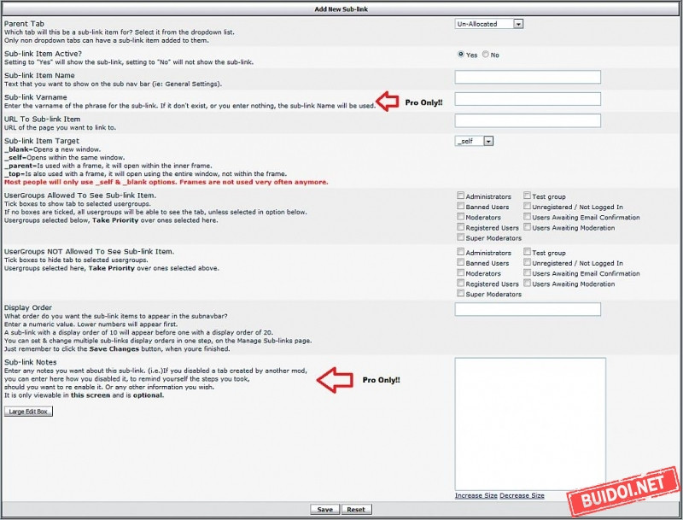Click the Display Order input field
Viewport: 683px width, 520px height.
pyautogui.click(x=528, y=309)
